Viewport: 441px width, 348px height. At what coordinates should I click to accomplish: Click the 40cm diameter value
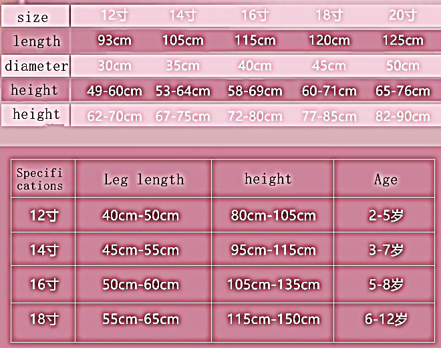click(x=255, y=65)
